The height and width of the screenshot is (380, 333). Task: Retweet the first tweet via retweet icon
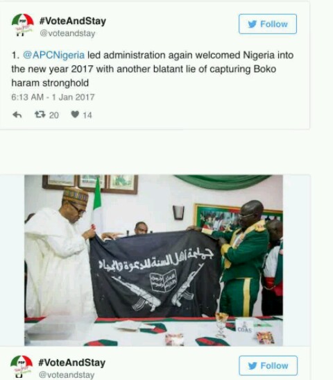[40, 115]
